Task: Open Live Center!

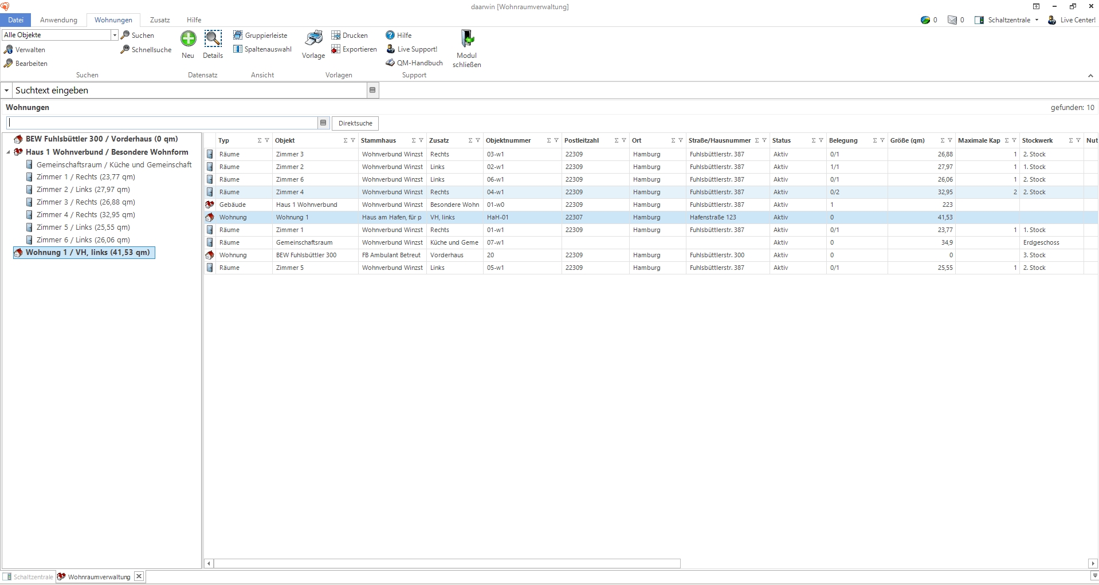Action: pyautogui.click(x=1071, y=20)
